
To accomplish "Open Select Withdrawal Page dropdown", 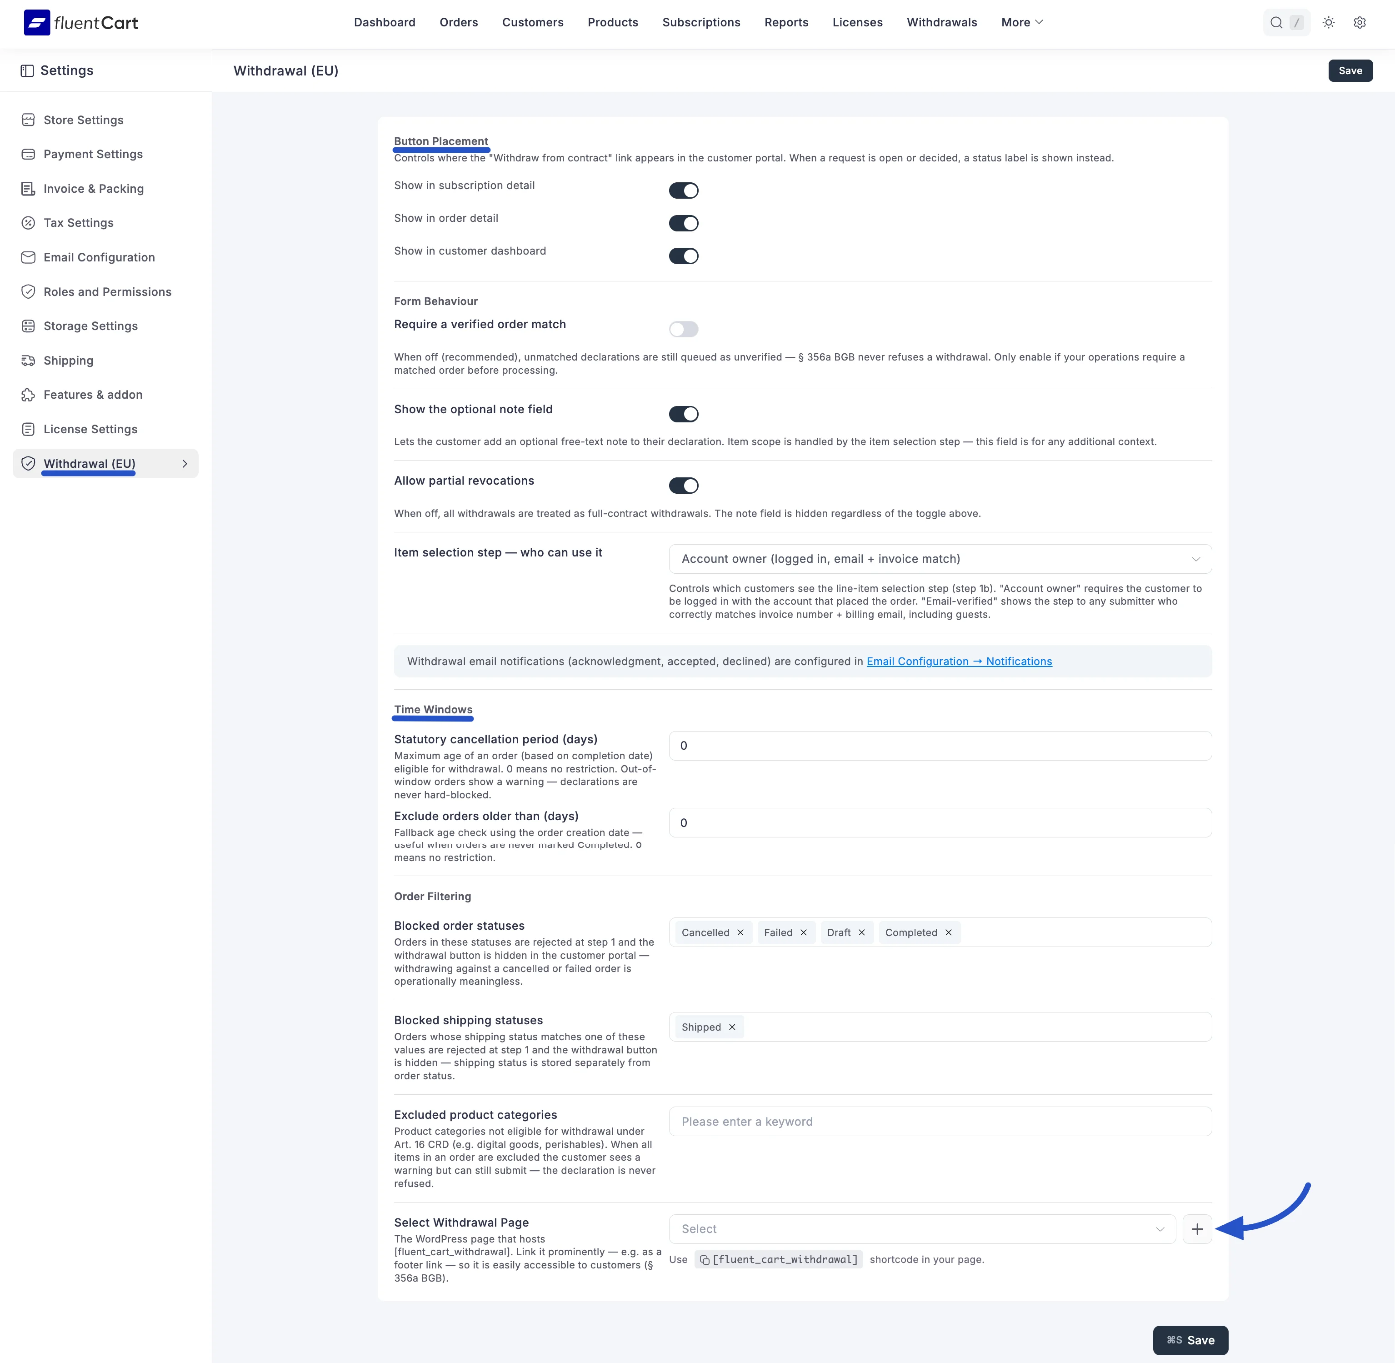I will [x=922, y=1229].
